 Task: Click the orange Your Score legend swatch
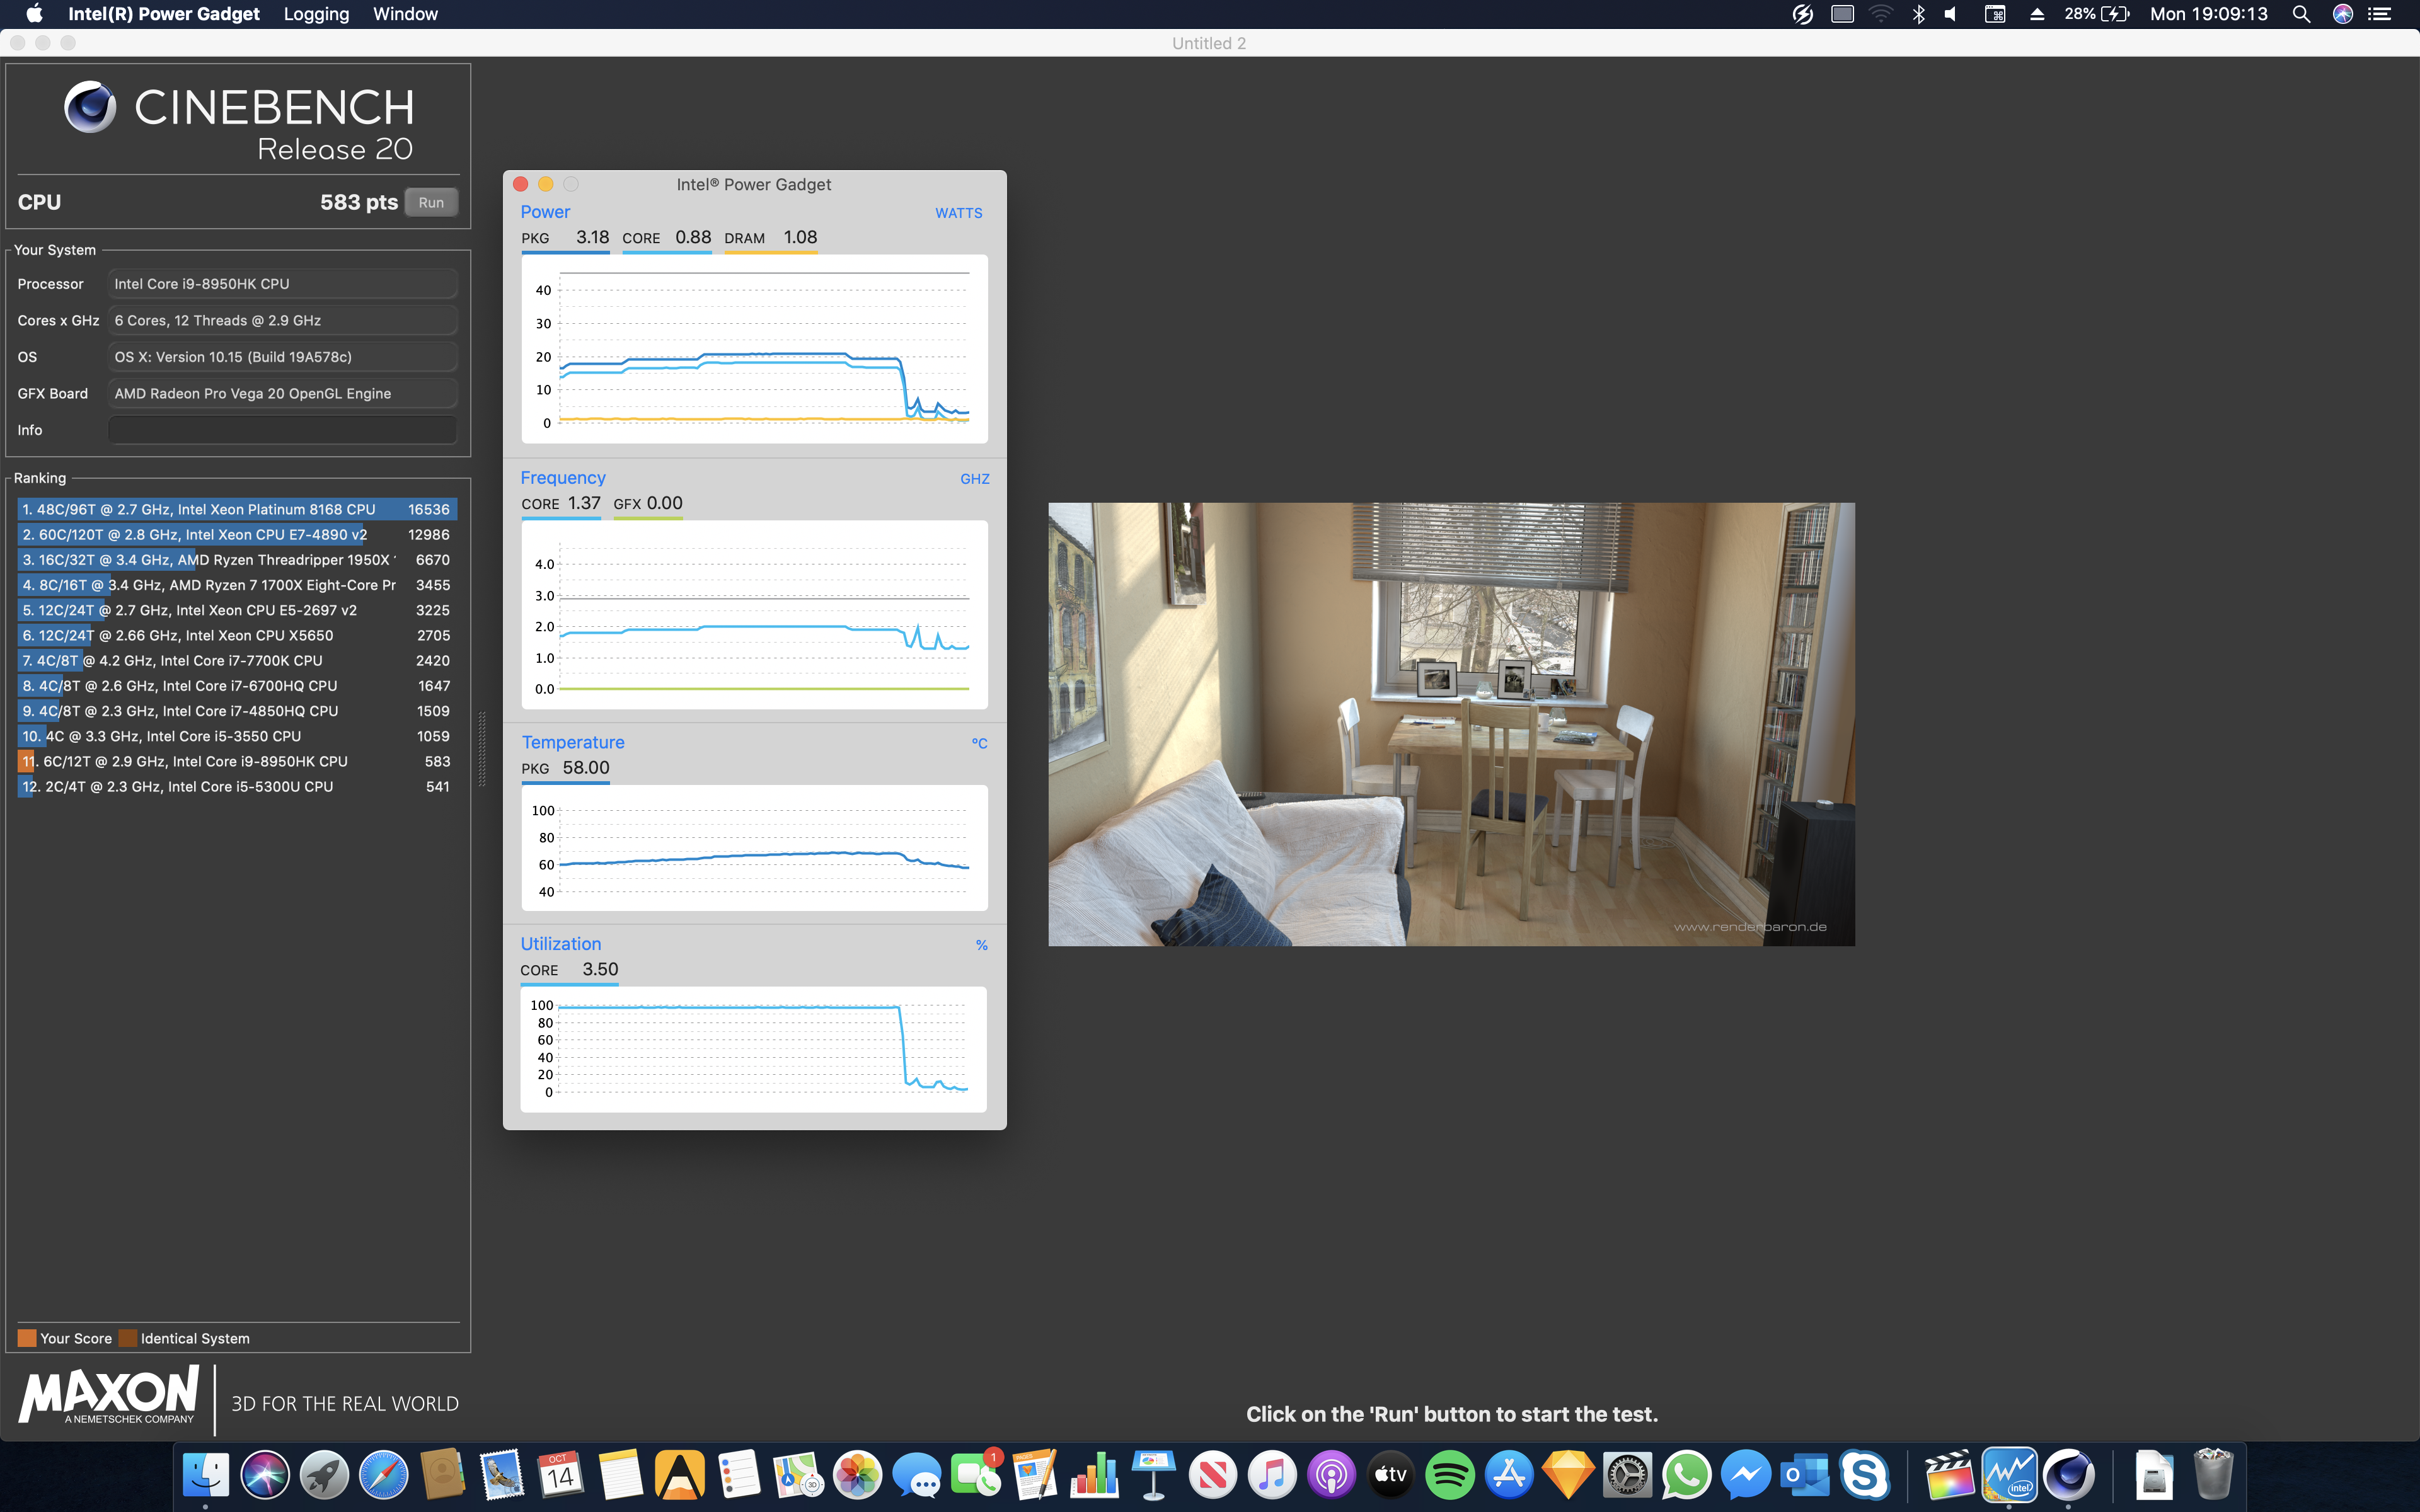click(x=27, y=1338)
